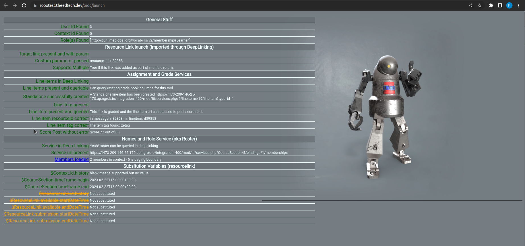Click Resource Link launch section header
This screenshot has height=246, width=525.
(159, 47)
